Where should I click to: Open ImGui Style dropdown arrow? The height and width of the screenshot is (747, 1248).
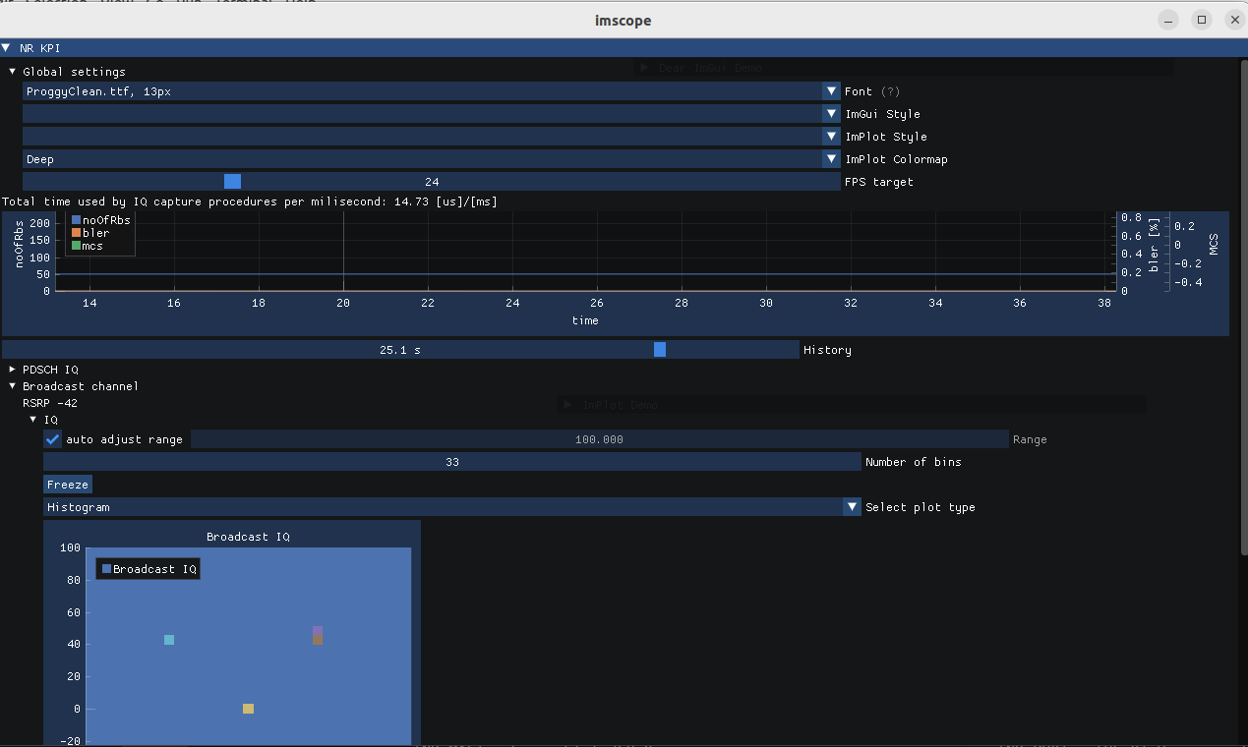click(x=831, y=114)
